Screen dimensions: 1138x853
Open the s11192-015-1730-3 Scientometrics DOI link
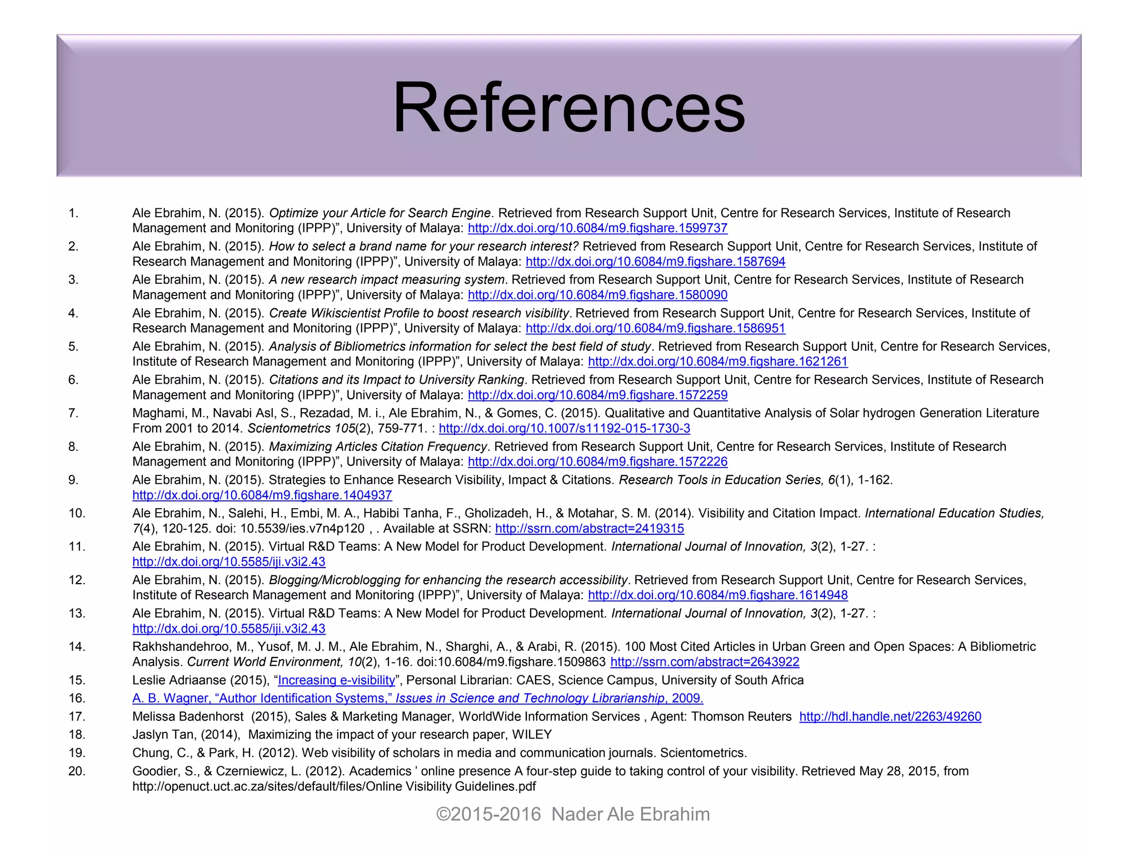pos(565,428)
